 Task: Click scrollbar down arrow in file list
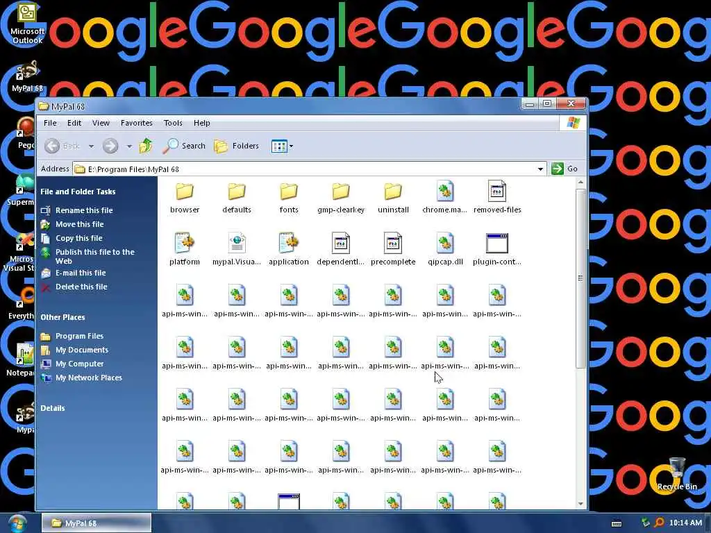tap(580, 504)
